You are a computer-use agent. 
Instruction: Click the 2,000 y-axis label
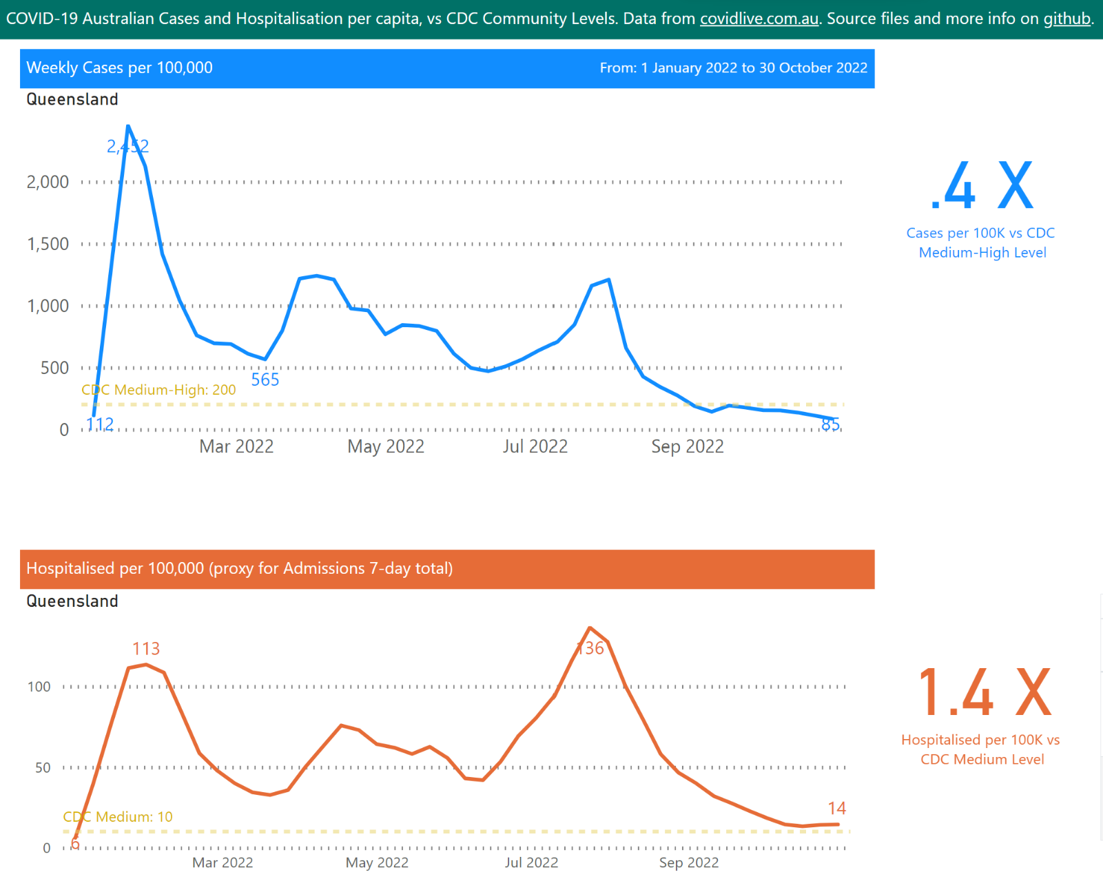click(x=48, y=182)
